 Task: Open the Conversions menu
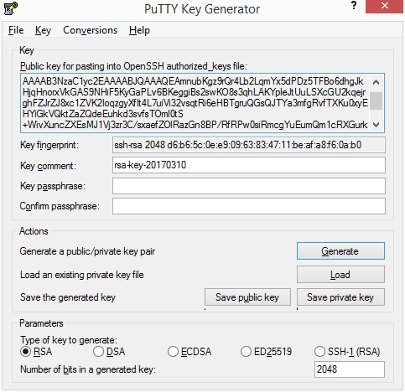(90, 30)
